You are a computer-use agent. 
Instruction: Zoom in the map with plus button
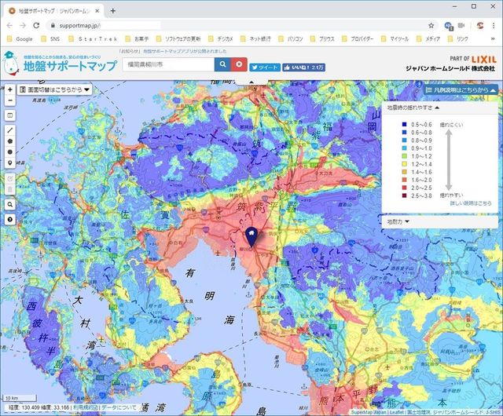coord(9,89)
